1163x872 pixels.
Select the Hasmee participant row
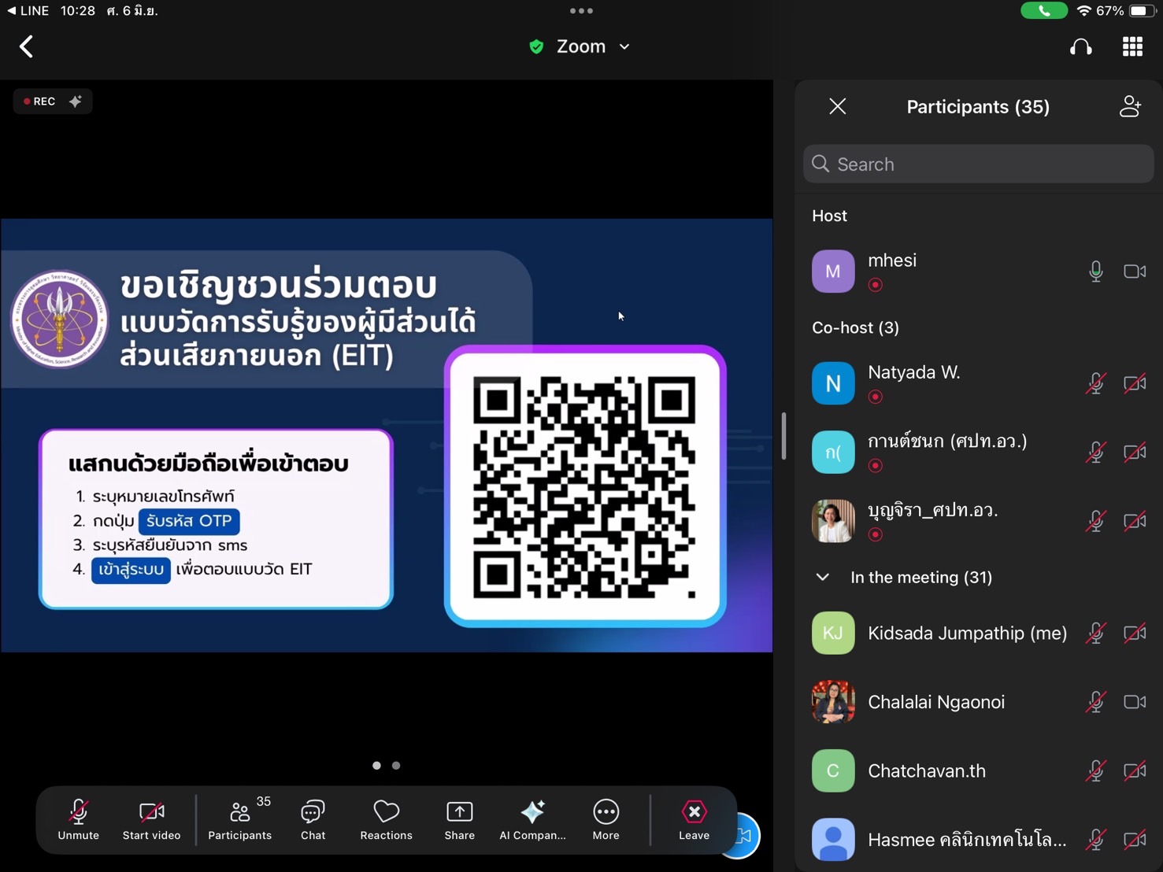click(978, 840)
